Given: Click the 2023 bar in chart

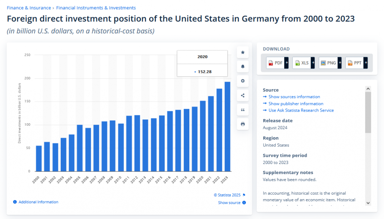Looking at the screenshot, I should (227, 127).
